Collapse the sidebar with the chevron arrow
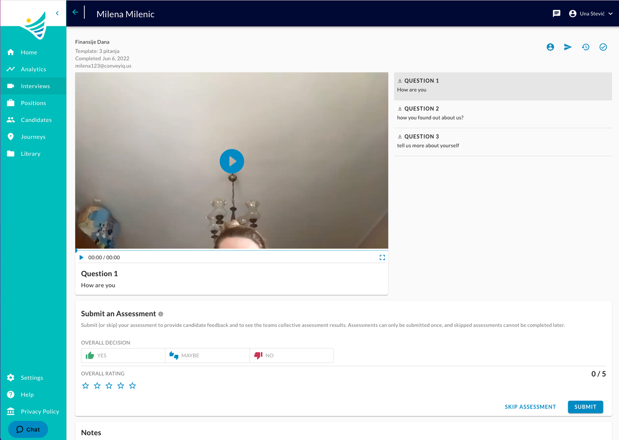This screenshot has height=440, width=619. [x=57, y=13]
